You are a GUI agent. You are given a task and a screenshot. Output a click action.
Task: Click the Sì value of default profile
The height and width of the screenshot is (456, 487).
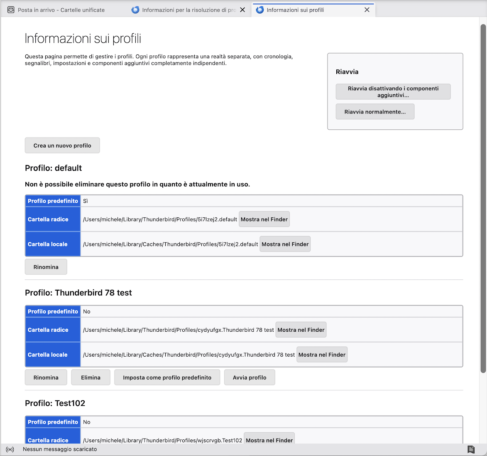[x=86, y=201]
